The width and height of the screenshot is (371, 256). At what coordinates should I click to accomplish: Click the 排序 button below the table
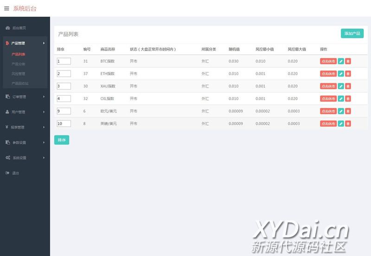62,140
